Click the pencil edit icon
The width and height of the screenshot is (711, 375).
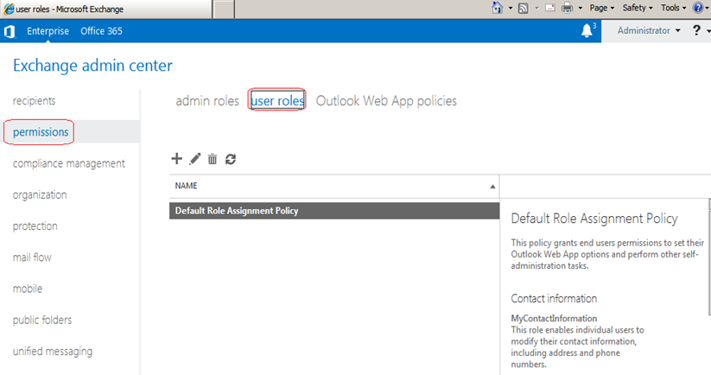coord(195,159)
